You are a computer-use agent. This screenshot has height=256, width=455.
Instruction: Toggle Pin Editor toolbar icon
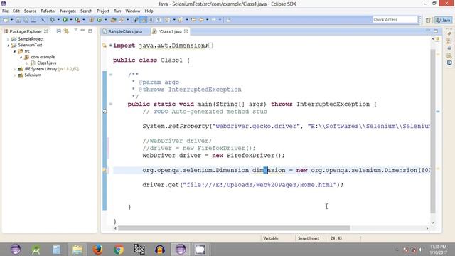[229, 20]
